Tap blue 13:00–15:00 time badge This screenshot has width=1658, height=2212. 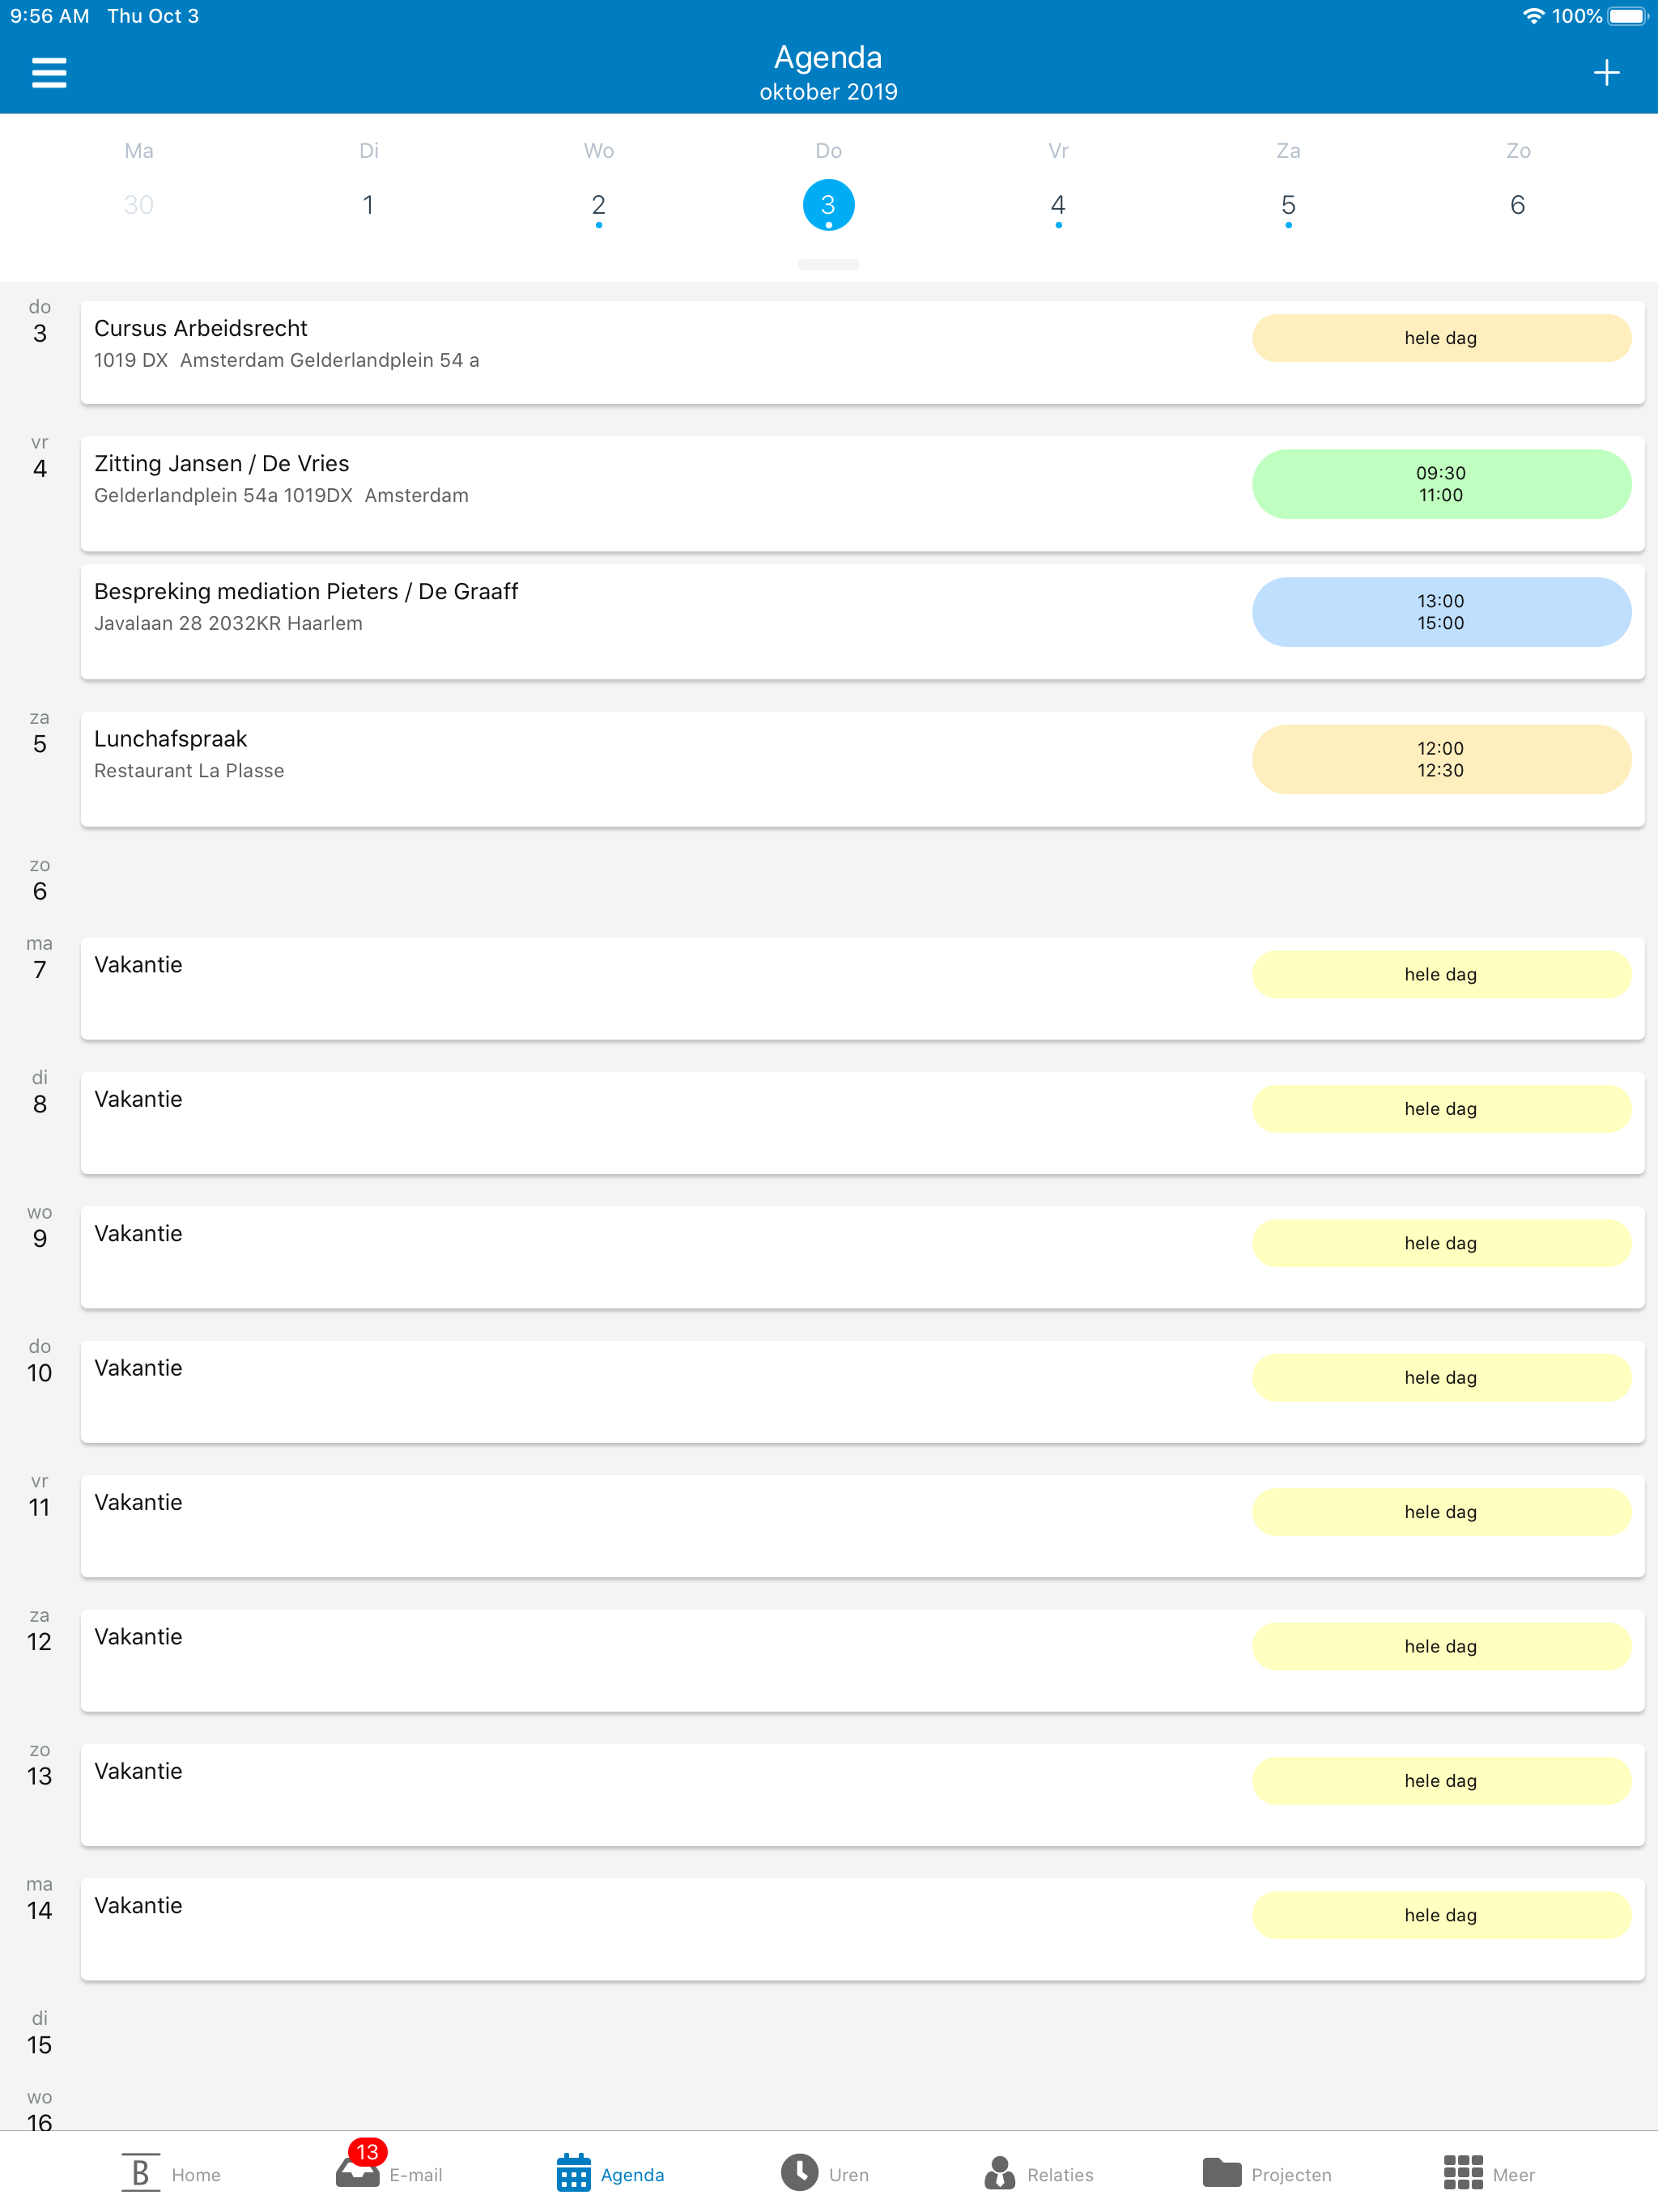coord(1440,612)
